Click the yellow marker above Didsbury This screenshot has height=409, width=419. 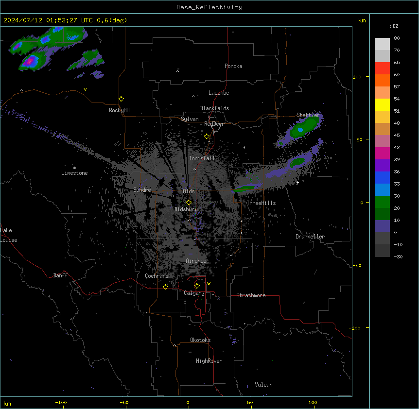pyautogui.click(x=189, y=203)
